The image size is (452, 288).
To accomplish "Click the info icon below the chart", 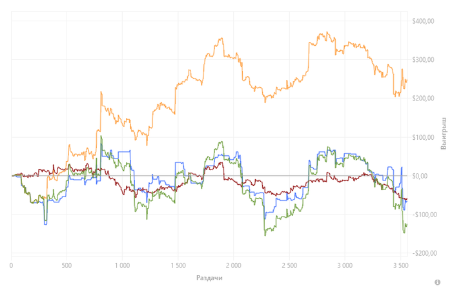I will pos(437,282).
